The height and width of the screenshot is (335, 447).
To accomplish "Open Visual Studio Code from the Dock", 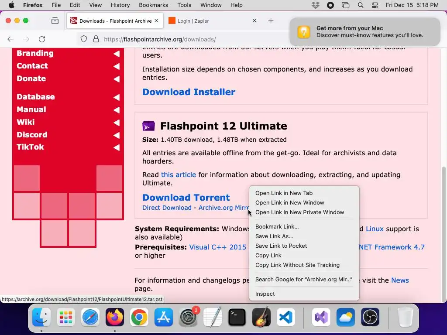I will pyautogui.click(x=286, y=317).
